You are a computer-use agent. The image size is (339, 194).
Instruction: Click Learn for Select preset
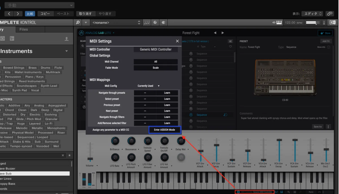[x=167, y=99]
